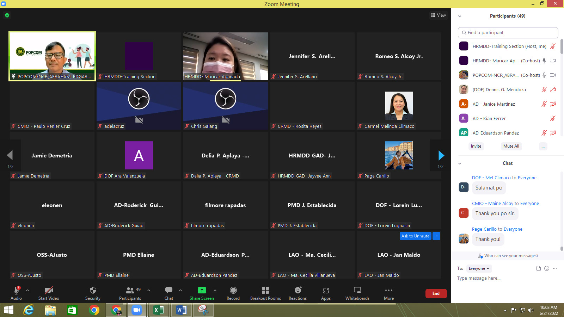Screen dimensions: 564x317
Task: Toggle camera for POPCOM-NCR_ABRA... in list
Action: pyautogui.click(x=553, y=75)
